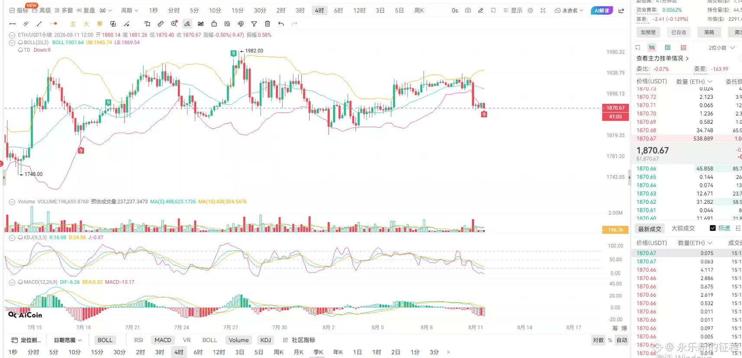The height and width of the screenshot is (358, 742).
Task: Click the share arrow icon
Action: pyautogui.click(x=621, y=10)
